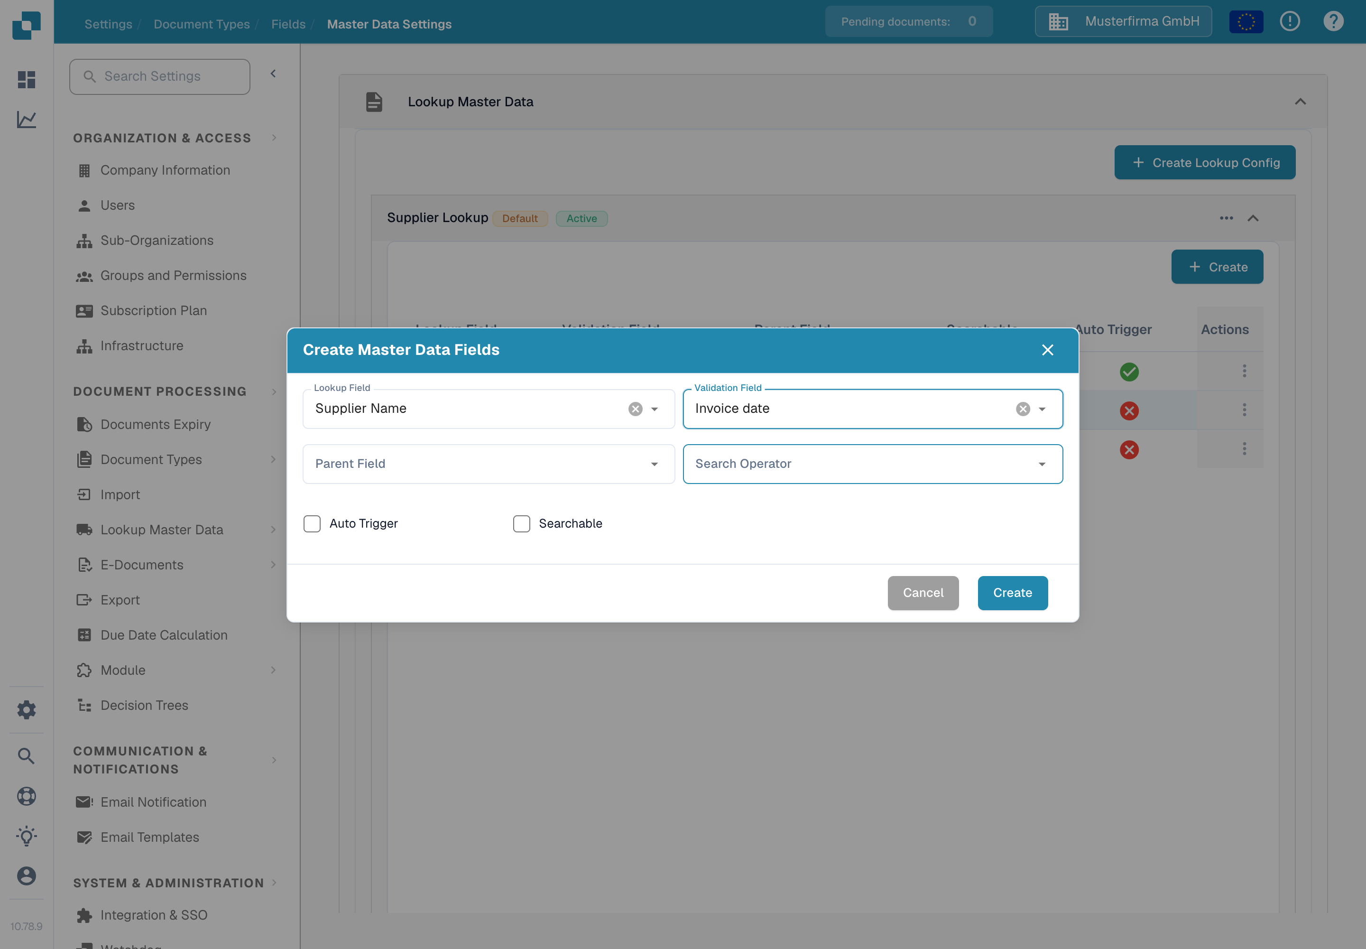Open the support lifebuoy icon in left rail

pyautogui.click(x=26, y=796)
